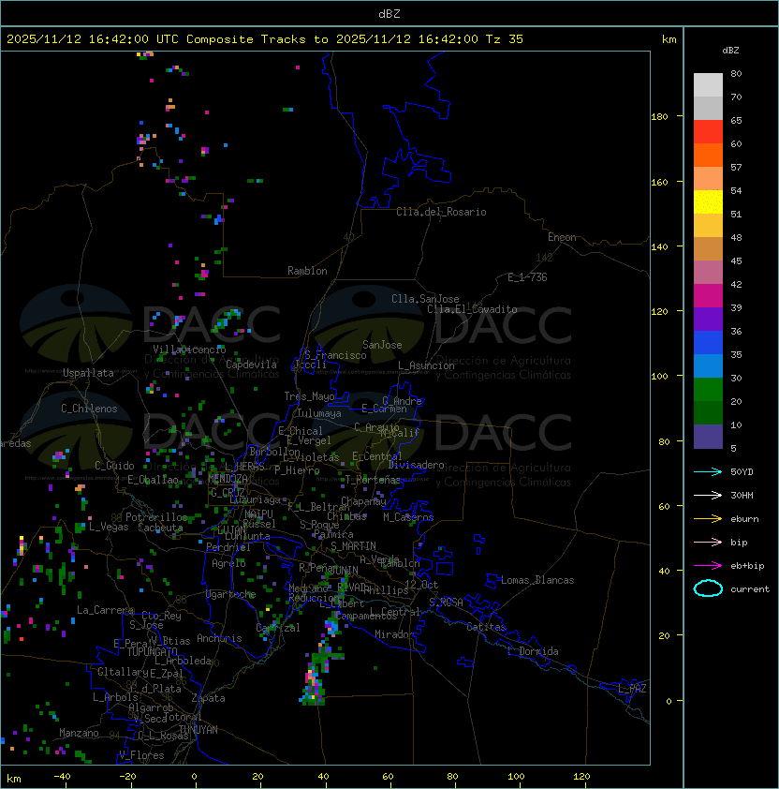Click the UTC Composite Tracks timestamp header
This screenshot has width=779, height=789.
click(265, 39)
